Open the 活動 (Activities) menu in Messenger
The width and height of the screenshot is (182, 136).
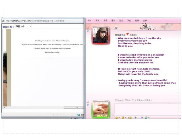point(129,20)
